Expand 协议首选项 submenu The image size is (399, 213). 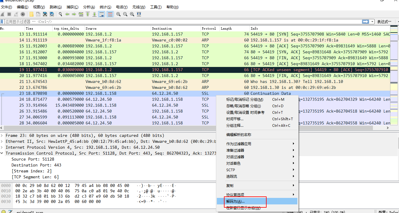(257, 195)
